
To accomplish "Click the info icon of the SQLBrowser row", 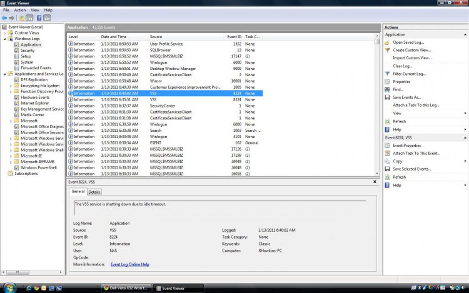I will [71, 50].
